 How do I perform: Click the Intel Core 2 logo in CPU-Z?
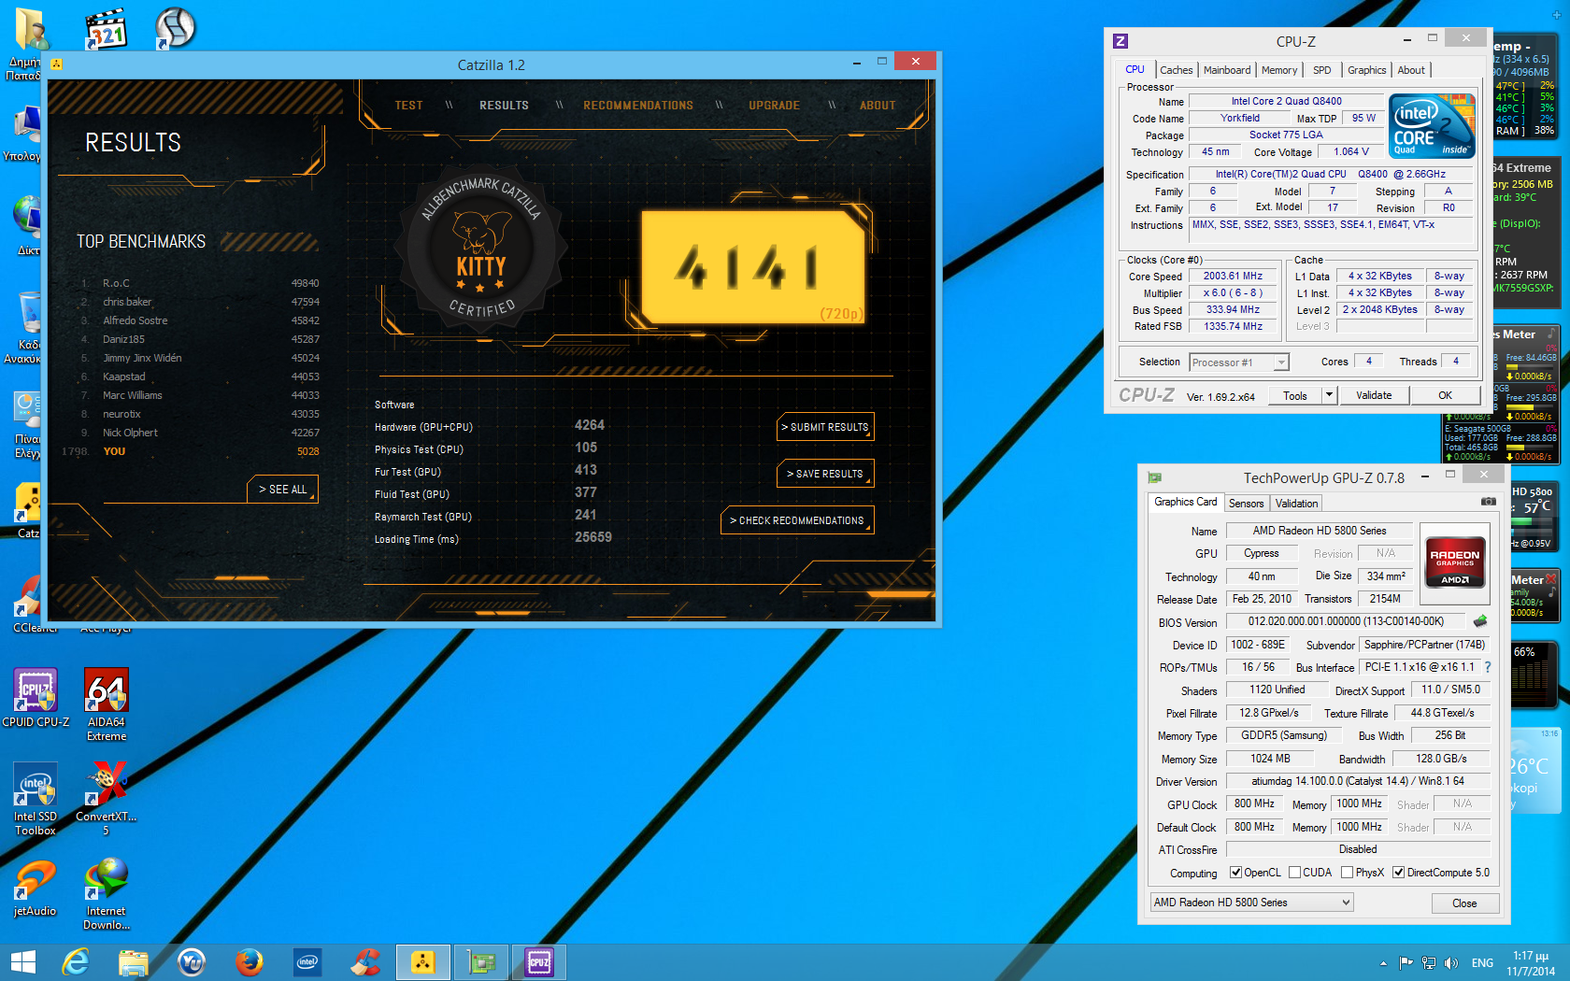pyautogui.click(x=1431, y=125)
